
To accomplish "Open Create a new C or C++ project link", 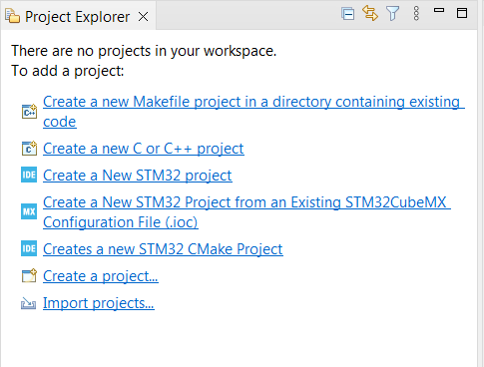I will click(144, 149).
